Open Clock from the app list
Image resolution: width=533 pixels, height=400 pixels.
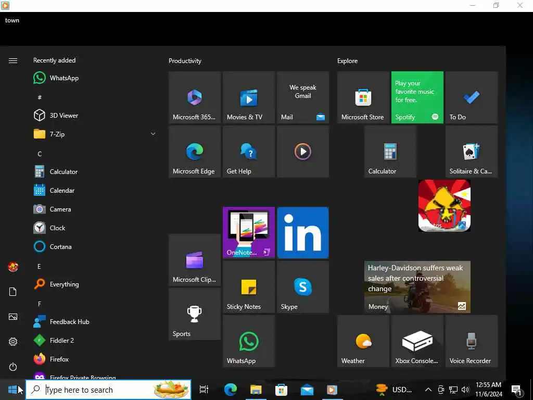95,228
